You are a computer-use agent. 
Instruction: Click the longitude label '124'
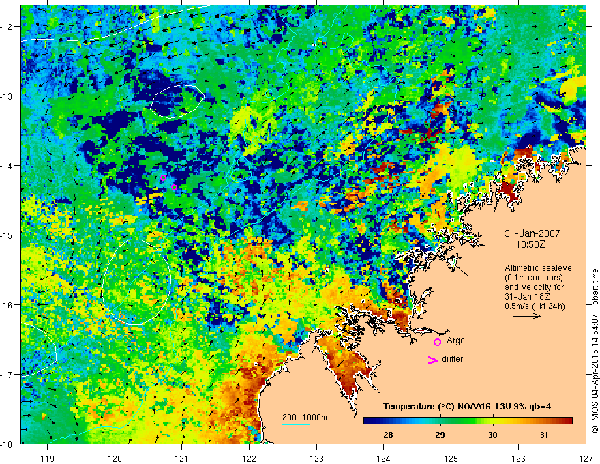[384, 459]
